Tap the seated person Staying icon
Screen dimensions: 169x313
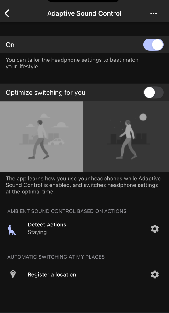click(x=12, y=230)
